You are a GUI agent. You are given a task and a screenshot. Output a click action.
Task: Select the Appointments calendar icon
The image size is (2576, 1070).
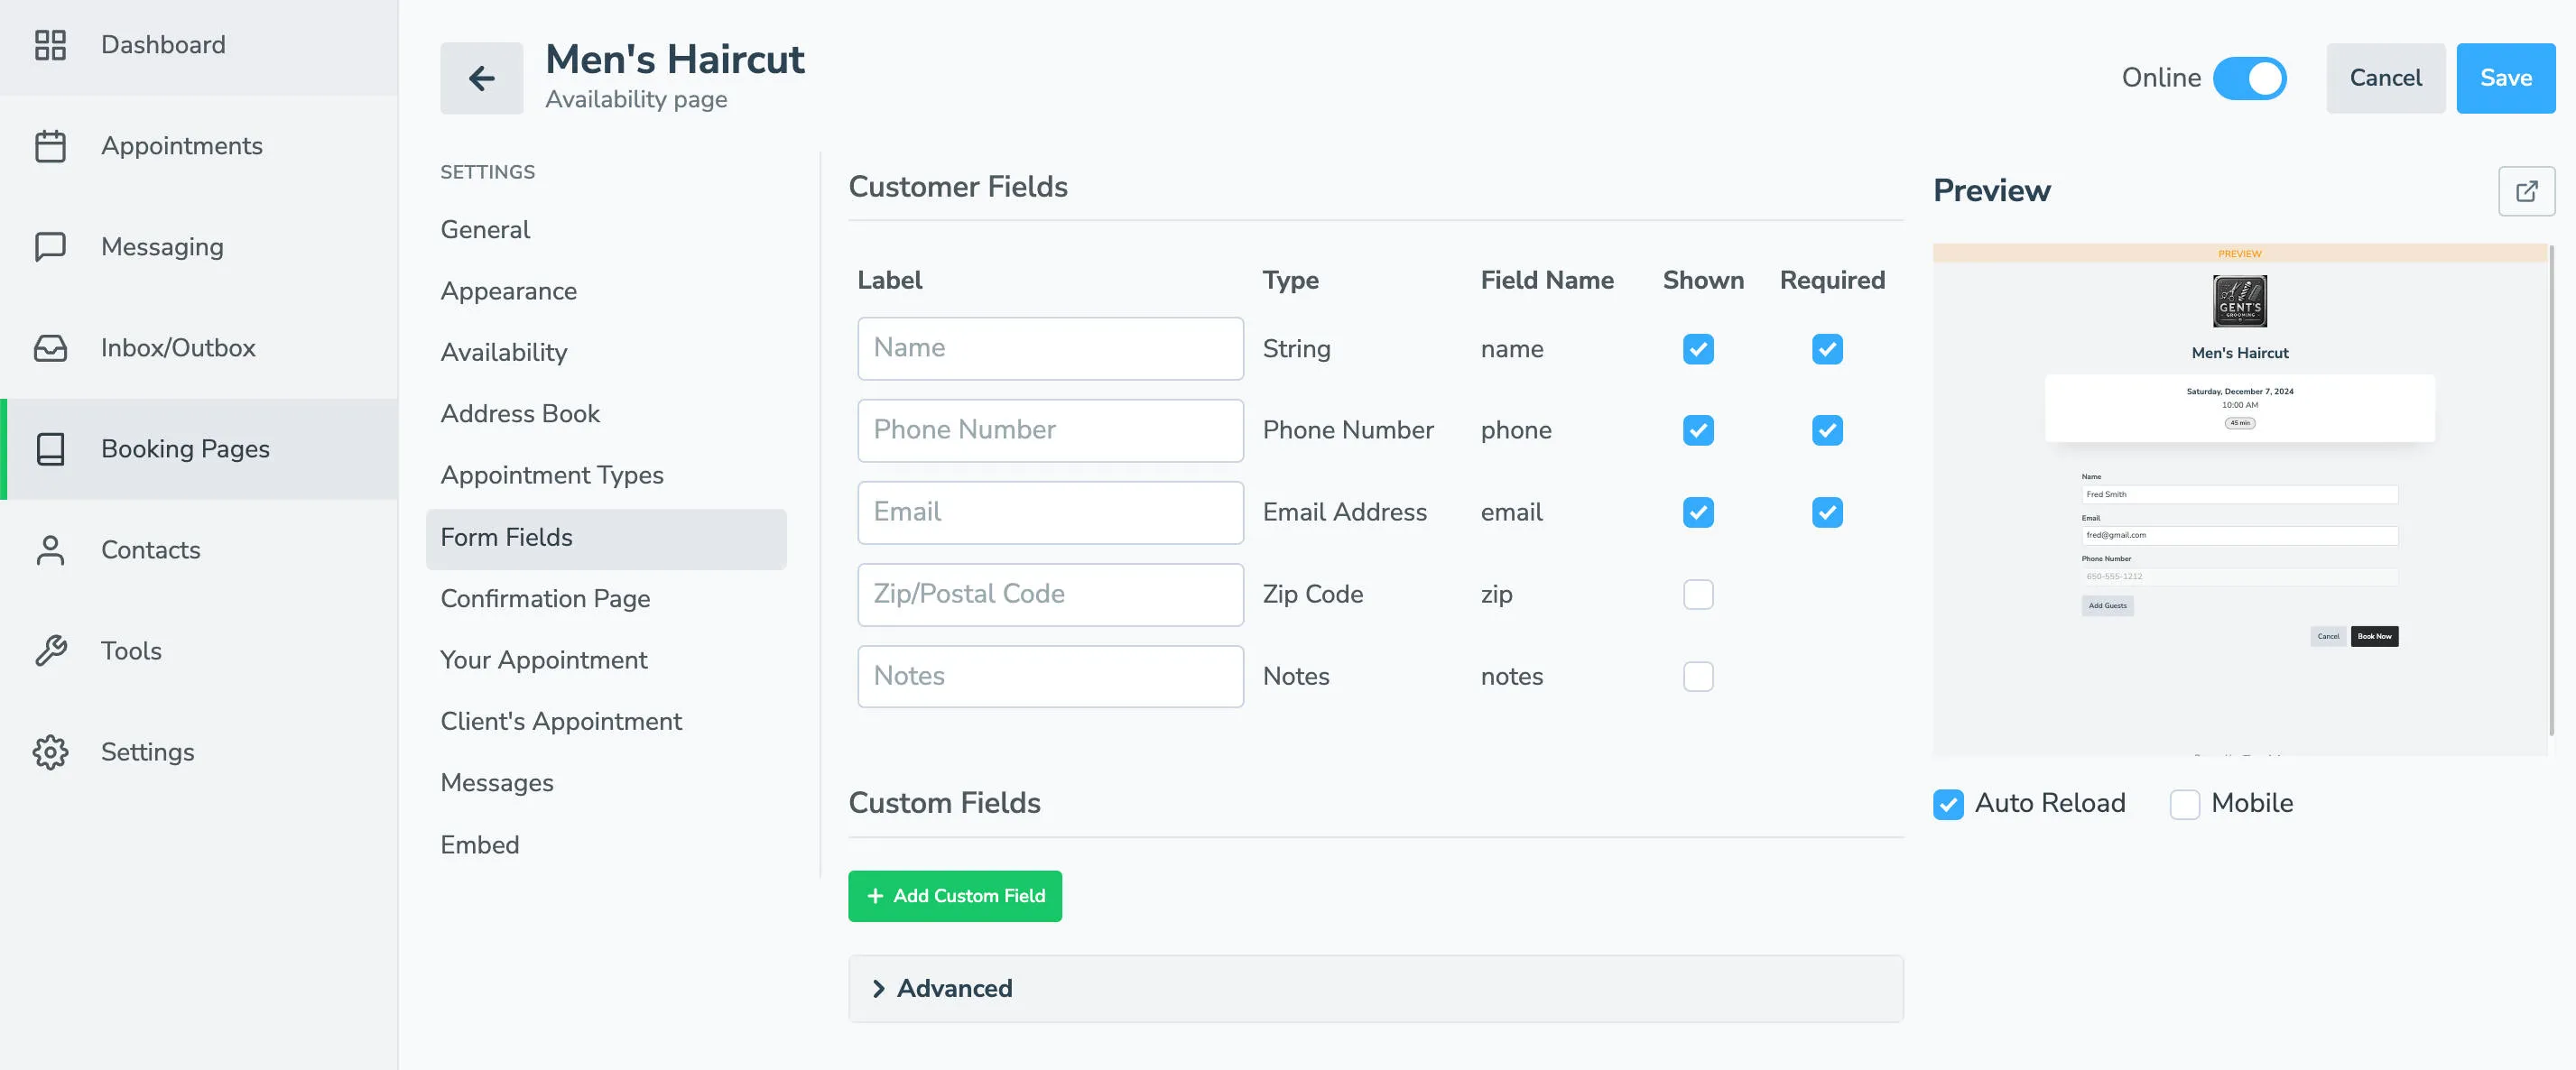(x=51, y=146)
